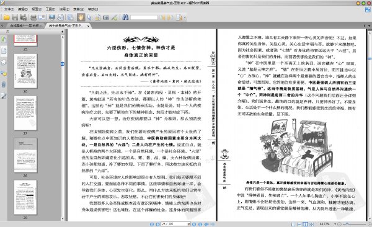Screen dimensions: 372x227
Task: Click the email/send document icon
Action: pos(42,17)
